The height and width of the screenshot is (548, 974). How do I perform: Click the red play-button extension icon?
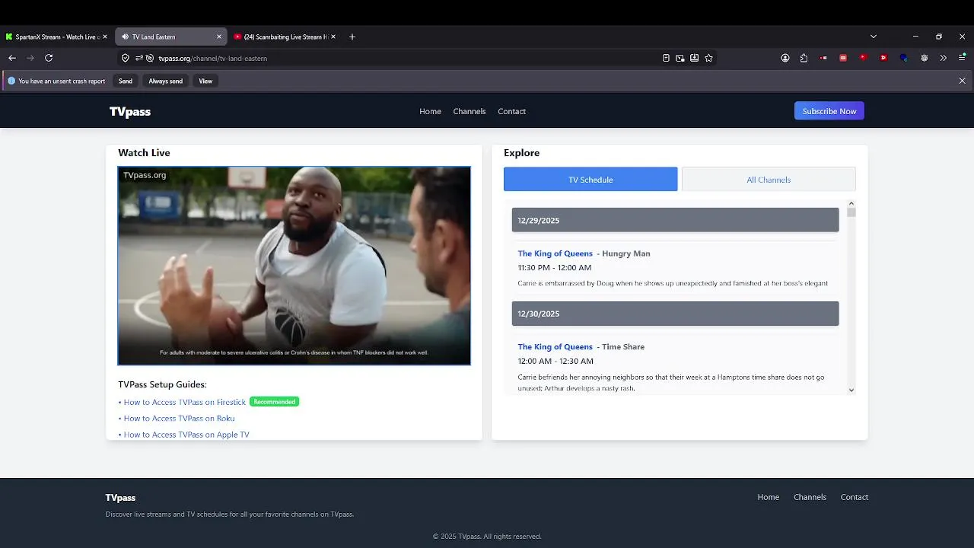tap(883, 58)
